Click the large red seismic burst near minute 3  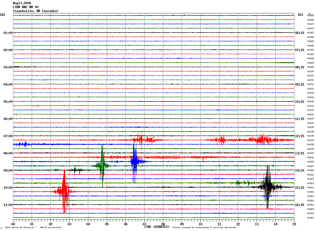(x=64, y=192)
